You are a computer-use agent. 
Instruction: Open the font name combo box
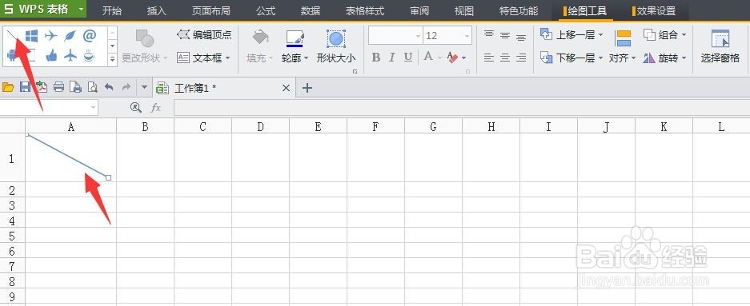(x=395, y=36)
